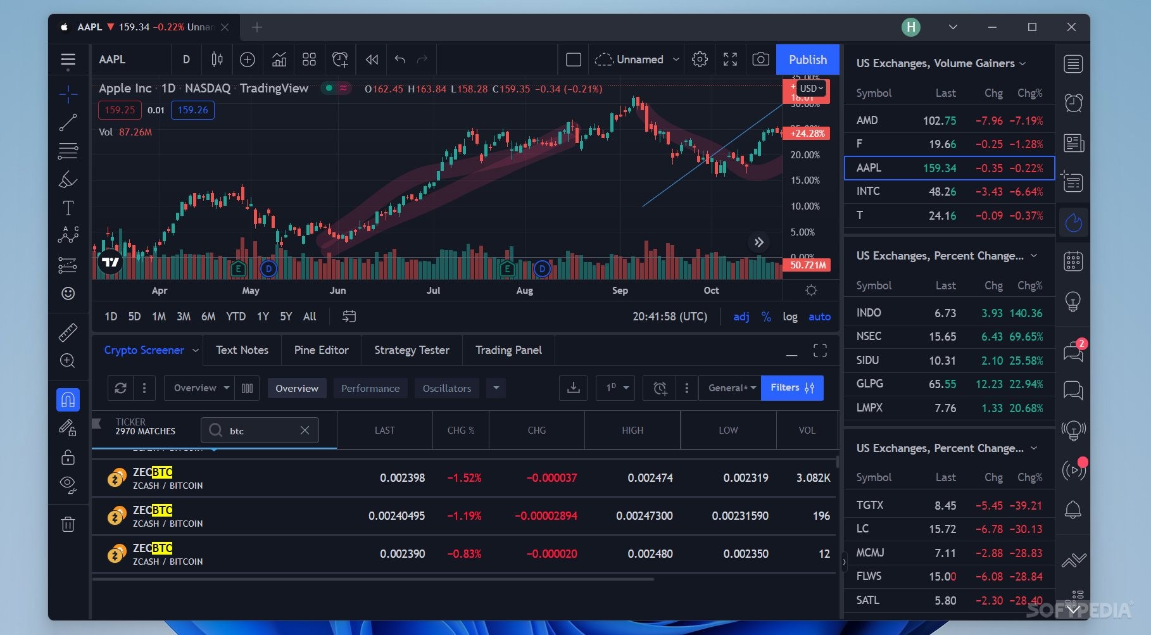Viewport: 1151px width, 635px height.
Task: Refresh the screener results
Action: click(x=120, y=388)
